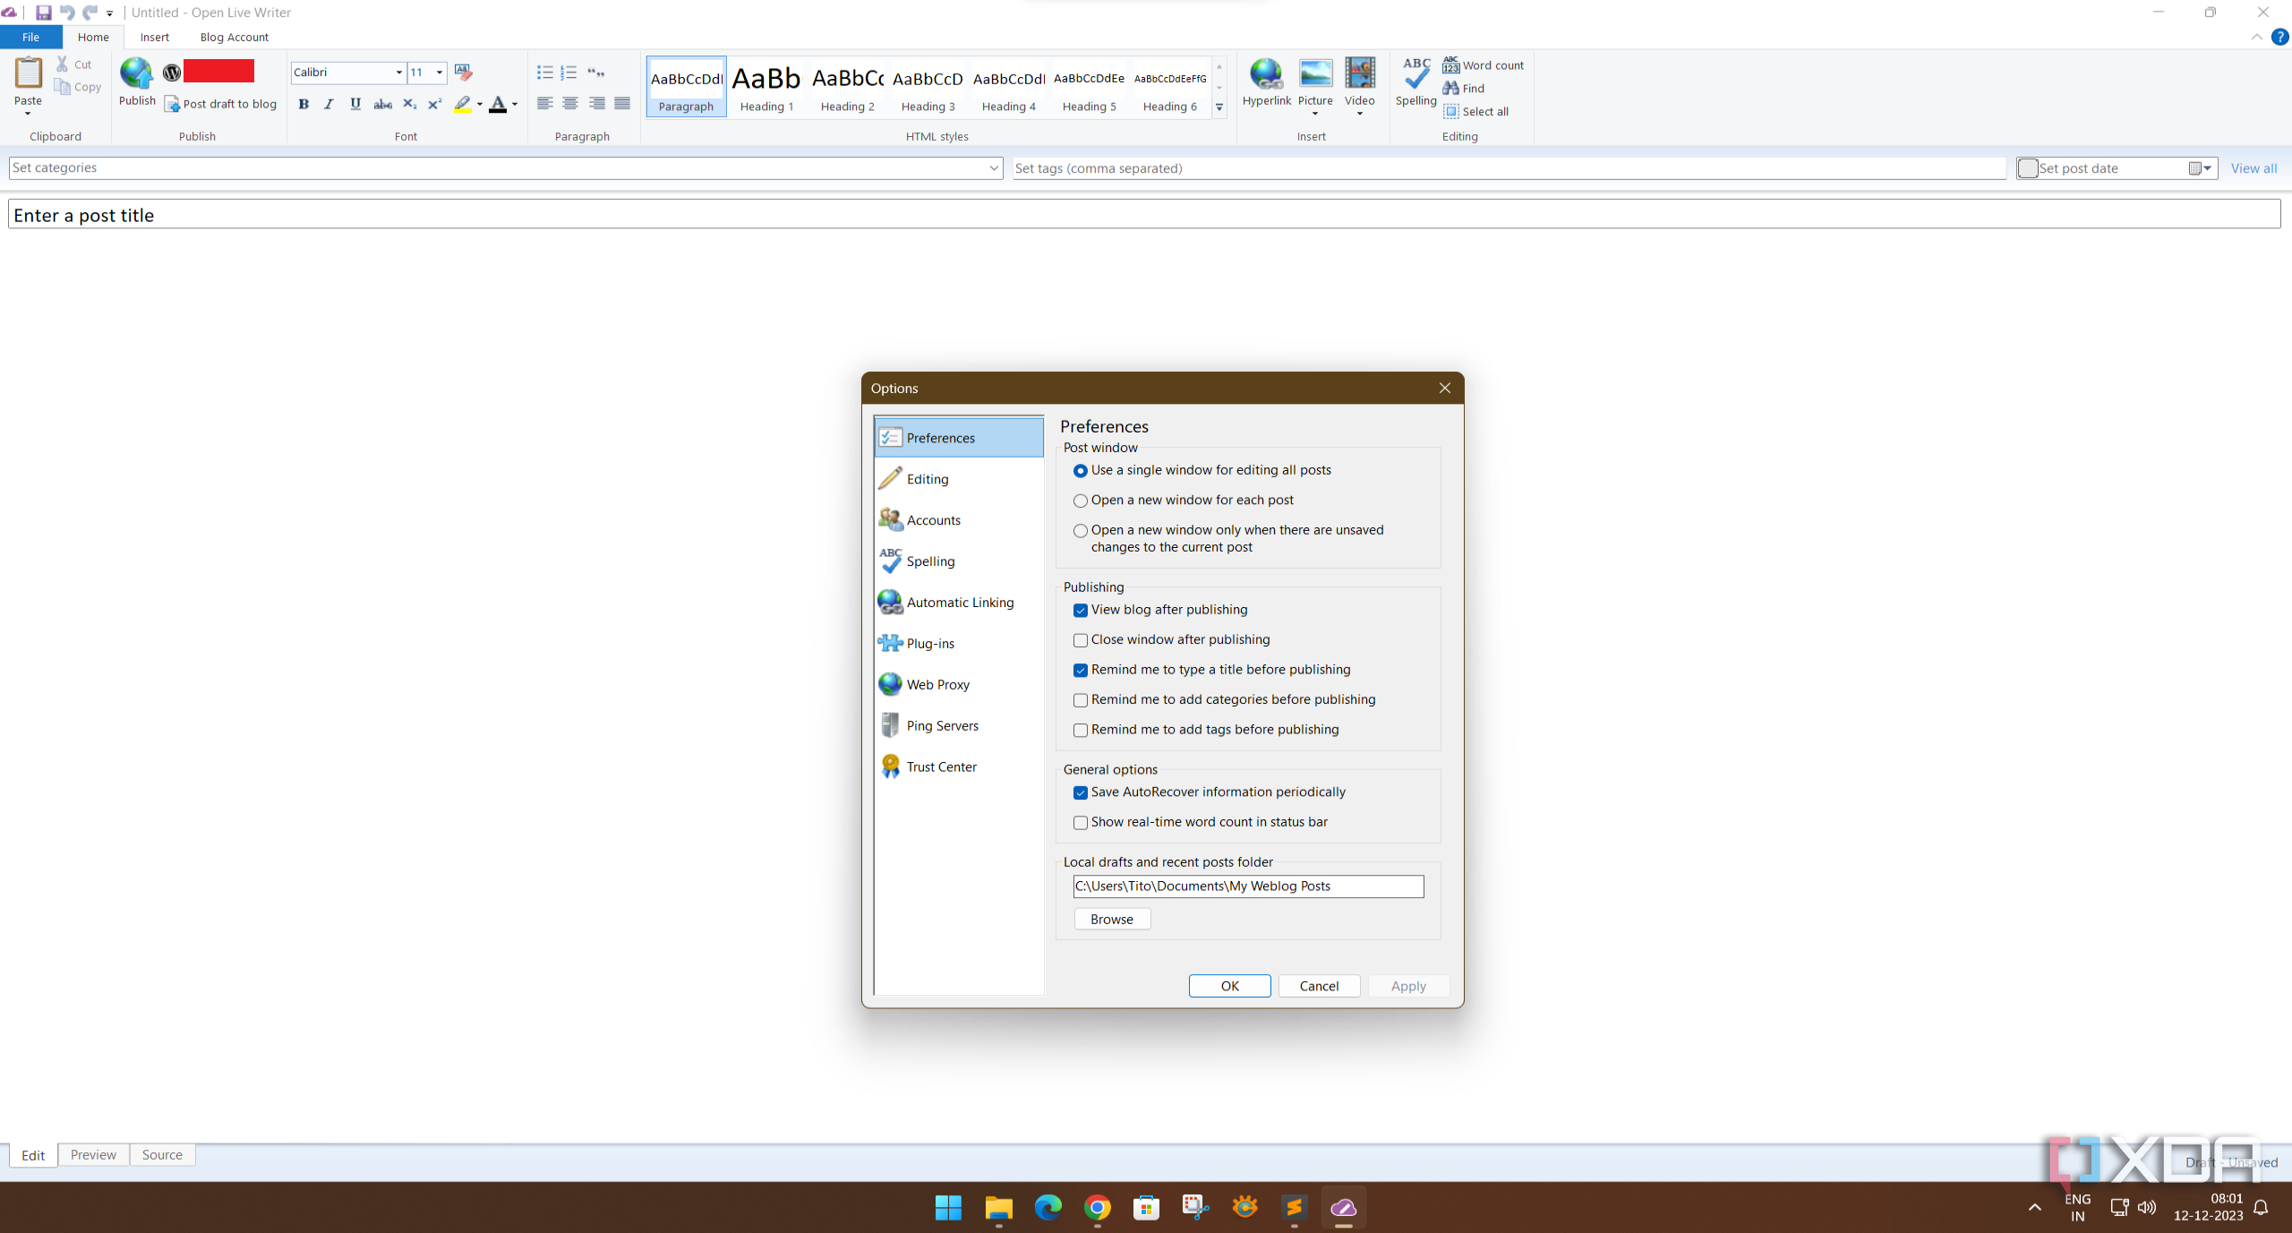Select Use a single window radio button
Viewport: 2292px width, 1233px height.
tap(1081, 470)
